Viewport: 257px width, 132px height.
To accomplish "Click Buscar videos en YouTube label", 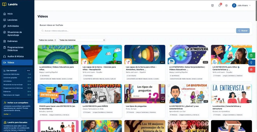I will [51, 25].
